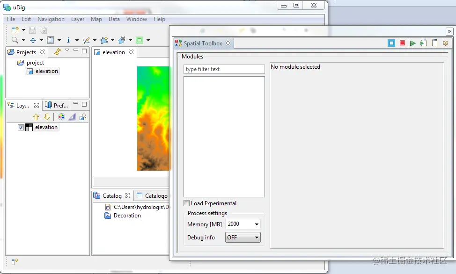
Task: Click the New map toolbar icon
Action: click(15, 30)
